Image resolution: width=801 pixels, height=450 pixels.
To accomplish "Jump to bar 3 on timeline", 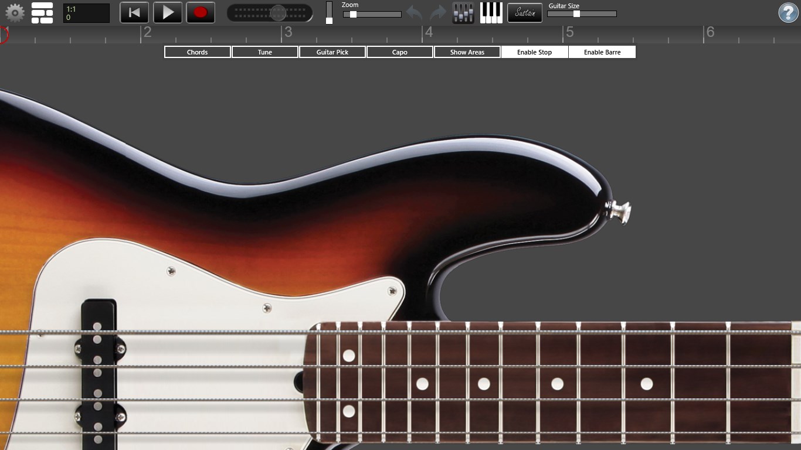I will pos(288,32).
